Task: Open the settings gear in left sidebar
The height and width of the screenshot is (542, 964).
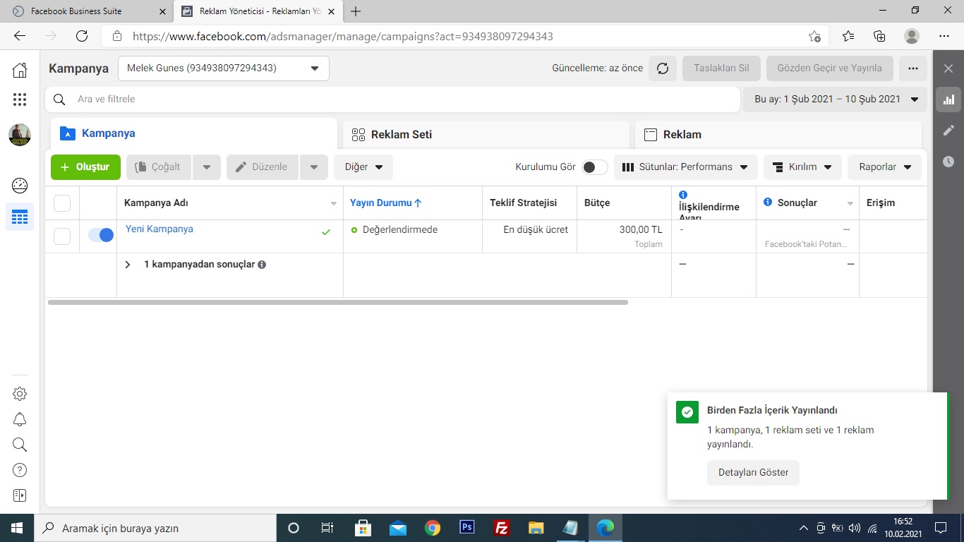Action: pyautogui.click(x=20, y=394)
